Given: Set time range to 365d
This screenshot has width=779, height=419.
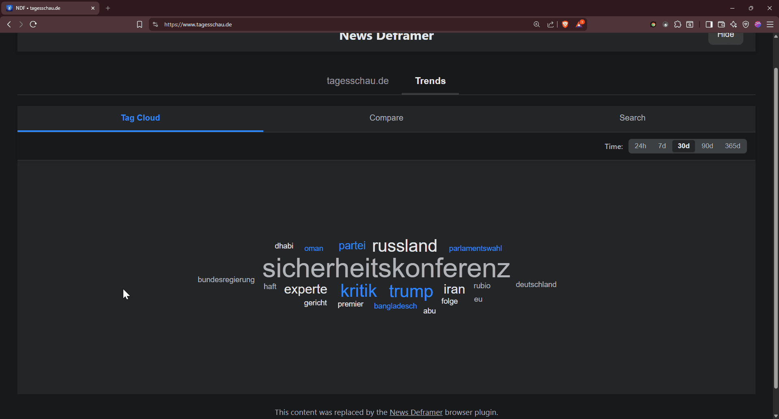Looking at the screenshot, I should [x=732, y=146].
